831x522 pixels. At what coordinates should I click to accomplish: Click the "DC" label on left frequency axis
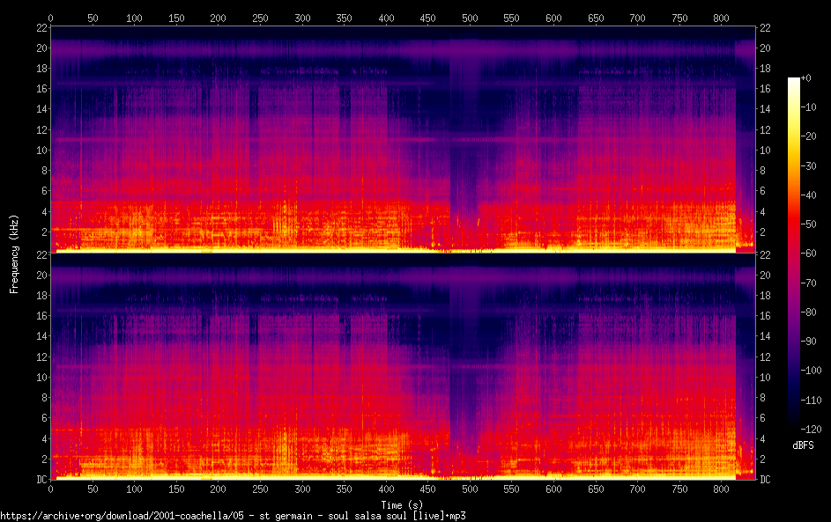[x=42, y=480]
